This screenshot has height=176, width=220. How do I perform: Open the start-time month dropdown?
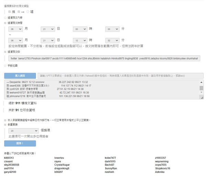pos(15,30)
